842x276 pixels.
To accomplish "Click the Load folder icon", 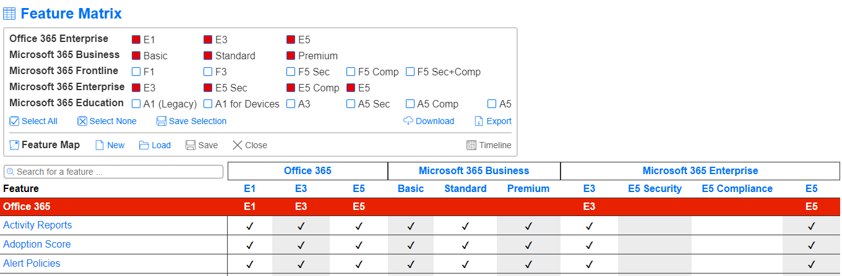I will pos(144,145).
